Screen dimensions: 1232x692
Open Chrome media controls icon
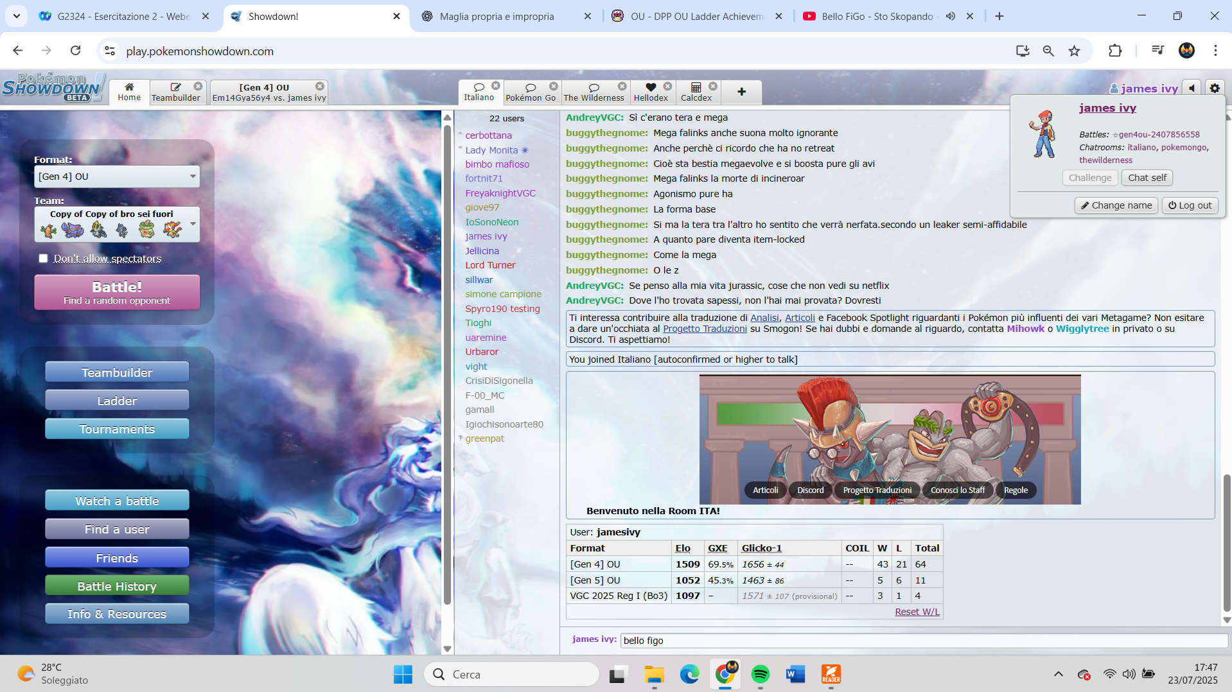[x=1157, y=51]
